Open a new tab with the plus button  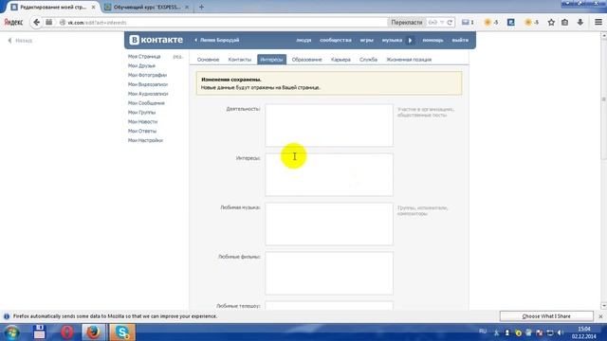point(201,7)
